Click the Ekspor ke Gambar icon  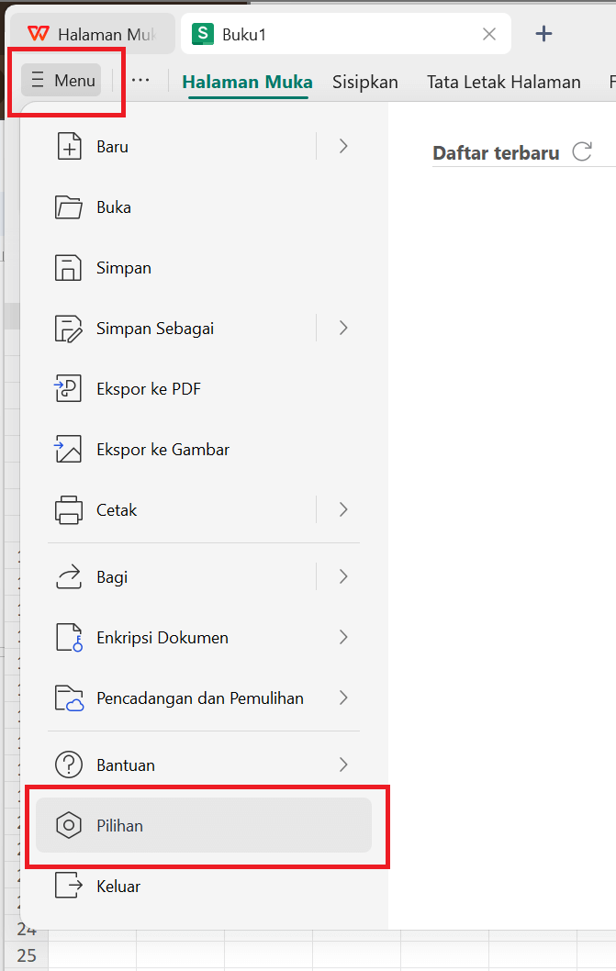(67, 449)
